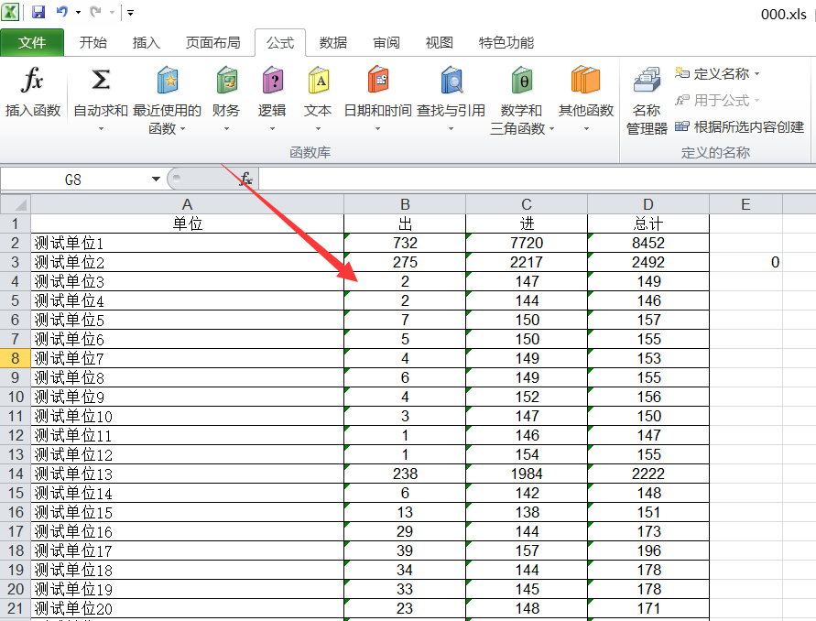
Task: Select the 进 header cell
Action: tap(527, 223)
